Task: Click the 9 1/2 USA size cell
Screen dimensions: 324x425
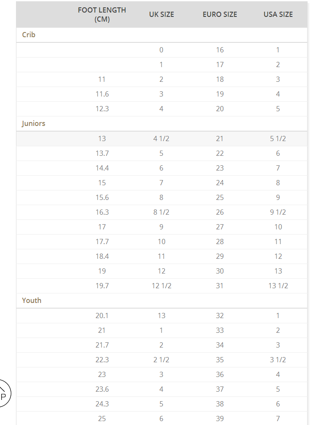Action: [x=278, y=212]
